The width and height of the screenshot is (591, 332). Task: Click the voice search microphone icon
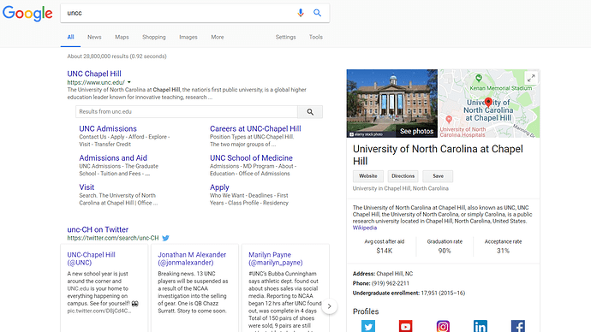tap(301, 13)
